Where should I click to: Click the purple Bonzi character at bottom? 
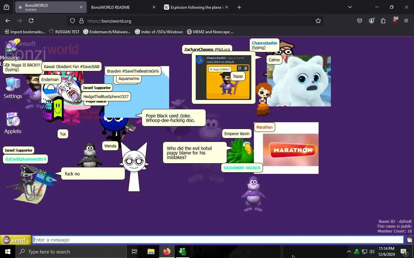pos(253,193)
